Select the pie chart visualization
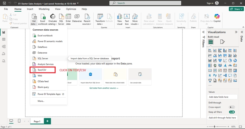Viewport: 245px width, 129px height. [230, 60]
